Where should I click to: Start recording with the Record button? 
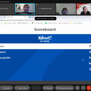[x=48, y=88]
